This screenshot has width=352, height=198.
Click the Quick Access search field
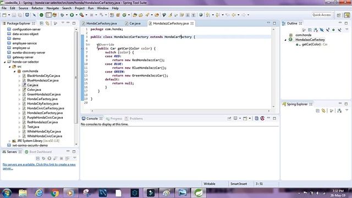[321, 15]
